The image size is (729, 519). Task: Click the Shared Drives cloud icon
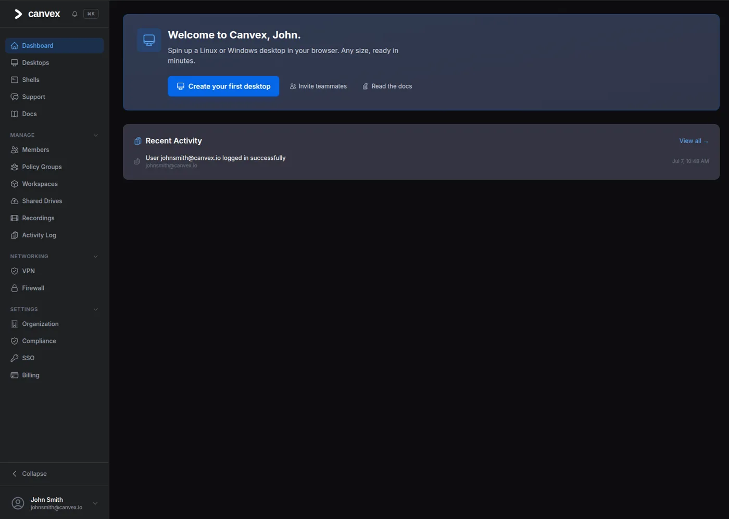(15, 201)
